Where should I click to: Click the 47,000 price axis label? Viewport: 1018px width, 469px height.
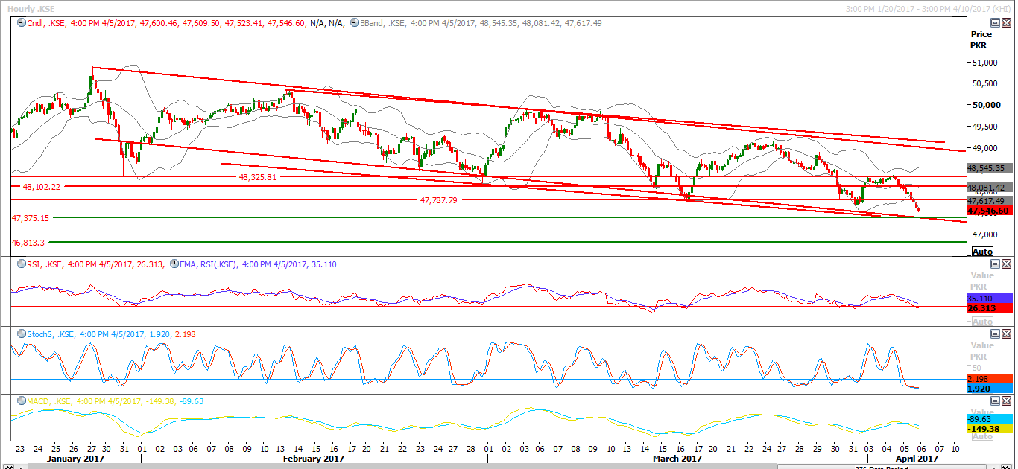(x=984, y=234)
